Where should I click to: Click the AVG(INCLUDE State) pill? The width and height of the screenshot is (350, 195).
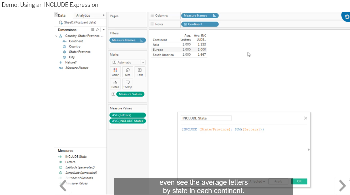(128, 121)
